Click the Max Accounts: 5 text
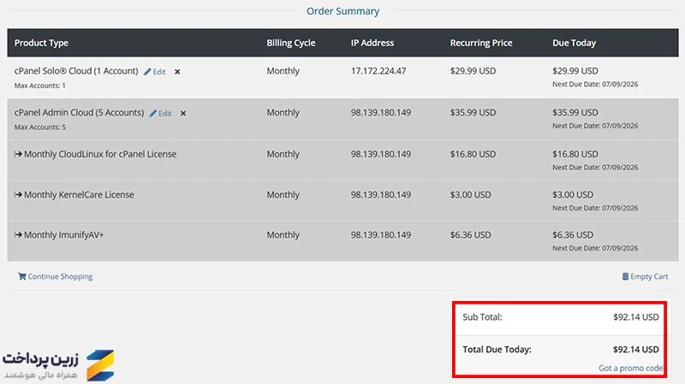This screenshot has height=384, width=685. (39, 127)
